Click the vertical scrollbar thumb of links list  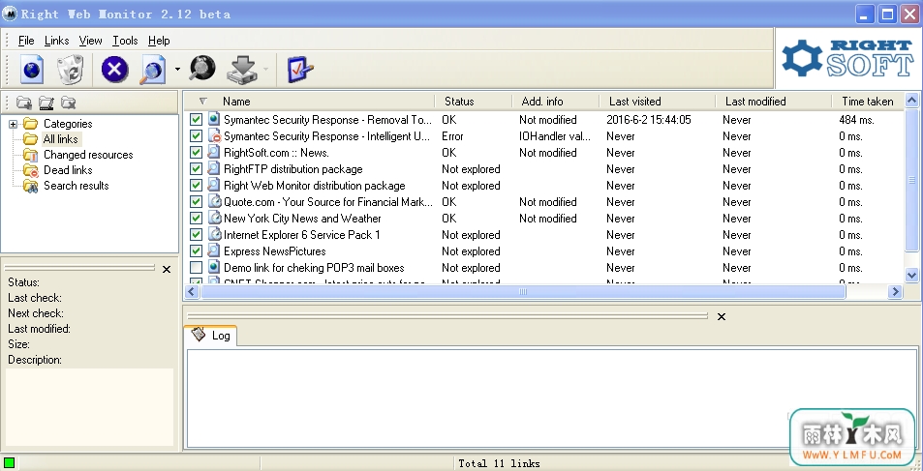point(911,179)
